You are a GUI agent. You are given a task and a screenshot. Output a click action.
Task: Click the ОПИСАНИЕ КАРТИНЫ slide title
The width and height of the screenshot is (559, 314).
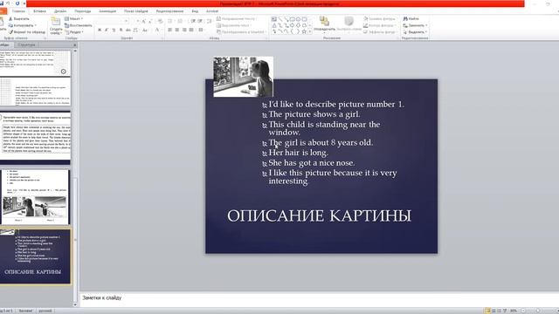point(319,215)
